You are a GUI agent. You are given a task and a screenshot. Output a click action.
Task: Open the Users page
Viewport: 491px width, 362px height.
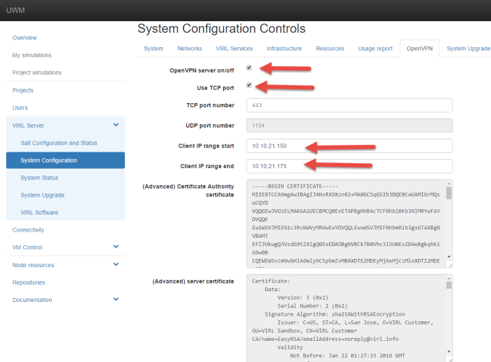(x=20, y=108)
